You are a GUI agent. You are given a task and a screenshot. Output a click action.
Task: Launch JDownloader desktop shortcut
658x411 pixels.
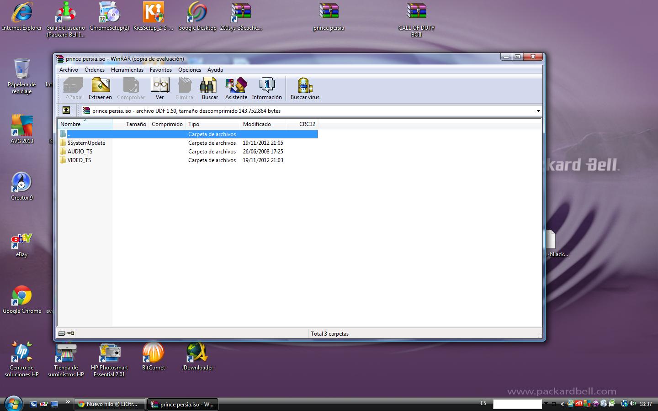point(197,356)
